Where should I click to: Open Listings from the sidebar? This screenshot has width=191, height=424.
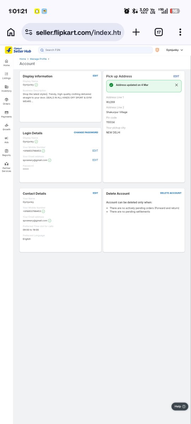click(6, 76)
